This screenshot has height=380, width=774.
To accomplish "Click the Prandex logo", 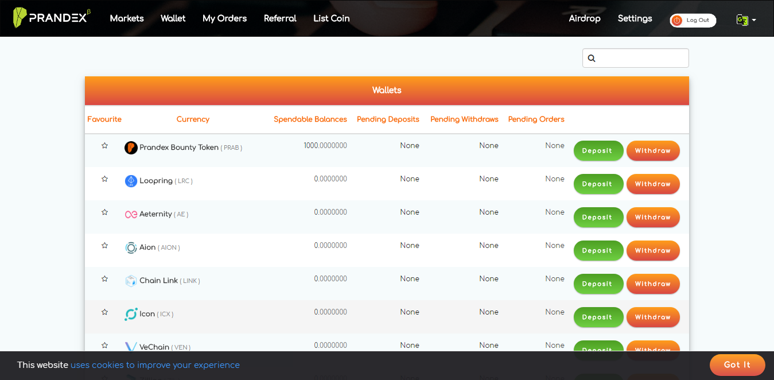I will point(52,18).
